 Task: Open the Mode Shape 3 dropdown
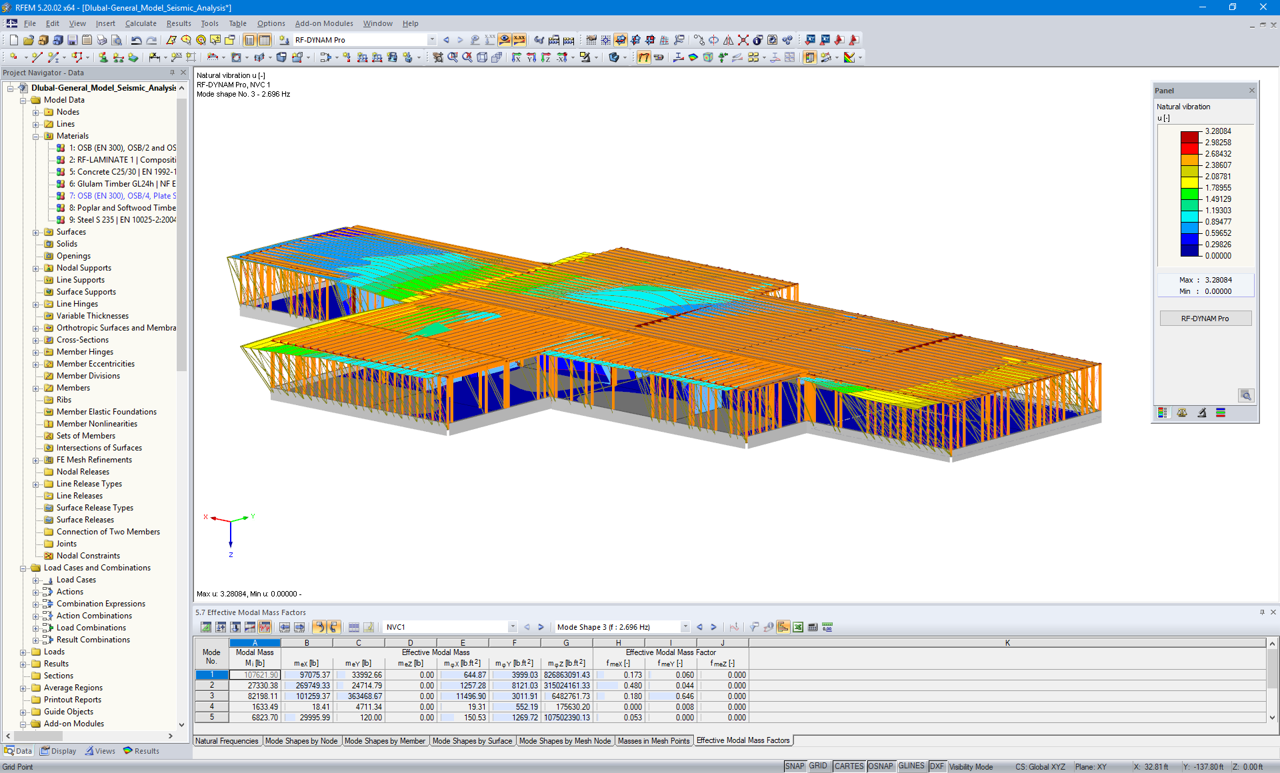685,627
